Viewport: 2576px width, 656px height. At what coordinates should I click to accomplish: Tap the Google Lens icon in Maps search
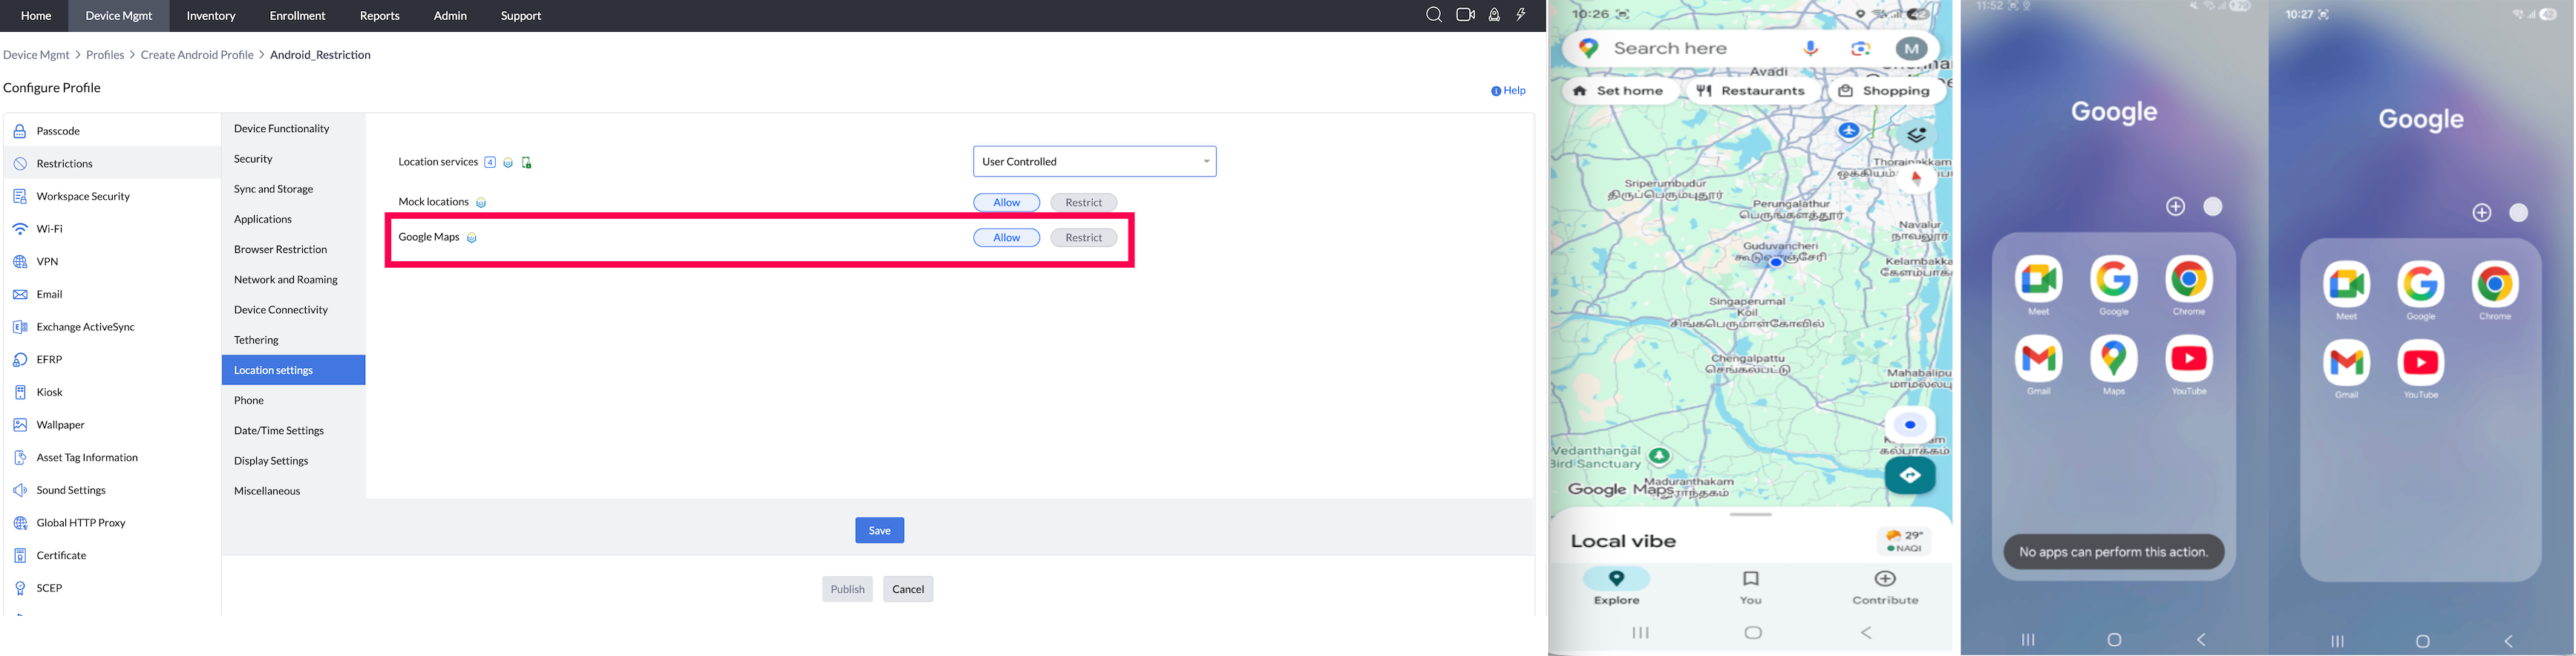point(1861,48)
